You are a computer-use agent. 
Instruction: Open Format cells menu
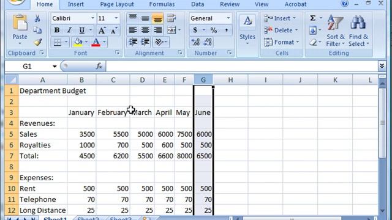coord(282,42)
